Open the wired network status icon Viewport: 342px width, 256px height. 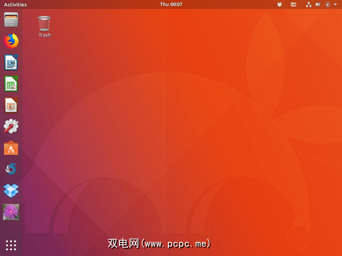[x=309, y=5]
